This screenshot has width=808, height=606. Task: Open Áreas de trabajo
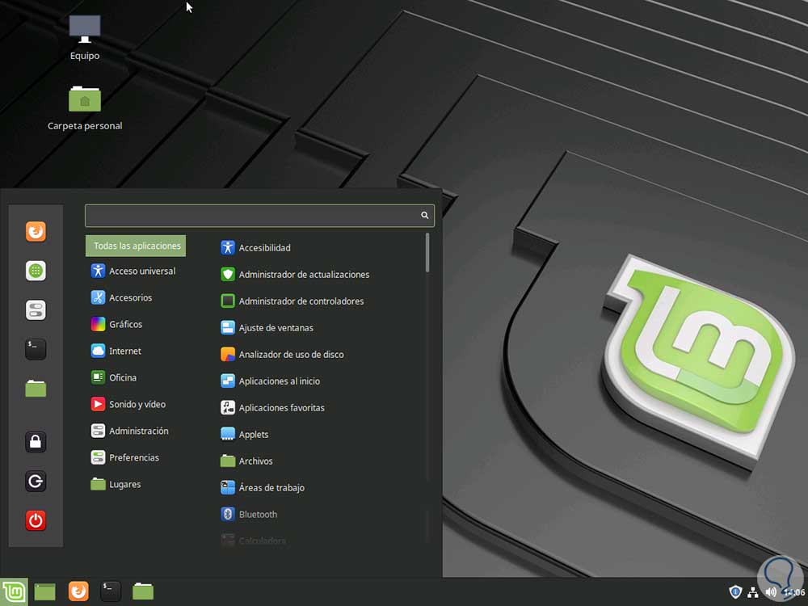tap(263, 488)
